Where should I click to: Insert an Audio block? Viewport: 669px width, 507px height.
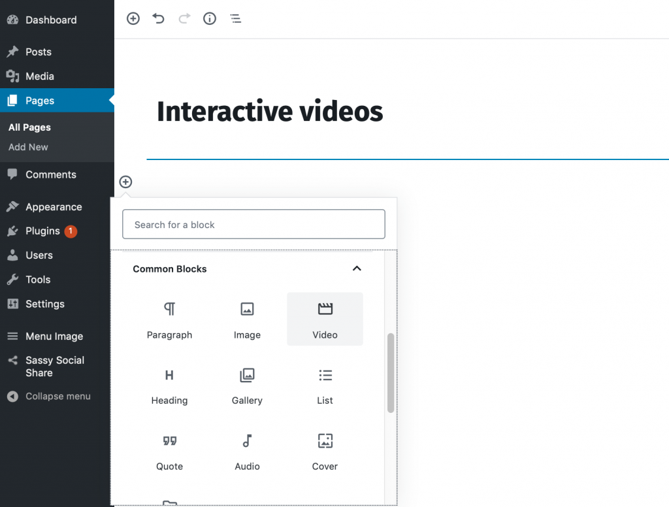pos(247,451)
